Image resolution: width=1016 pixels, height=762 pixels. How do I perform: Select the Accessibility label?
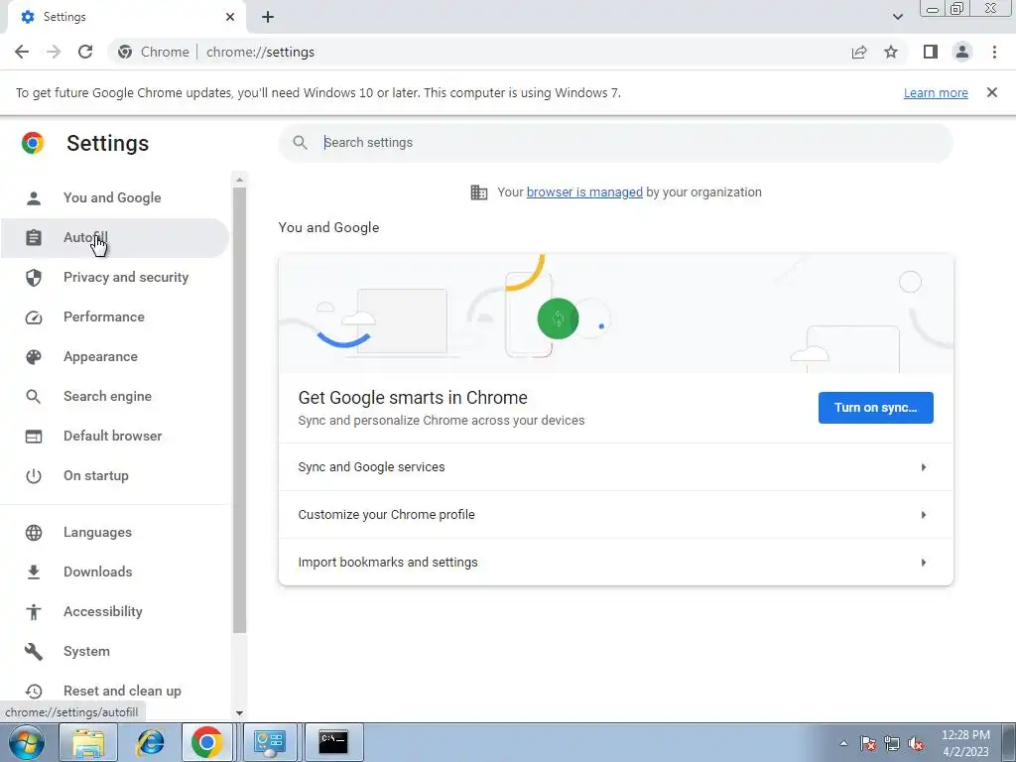point(103,611)
